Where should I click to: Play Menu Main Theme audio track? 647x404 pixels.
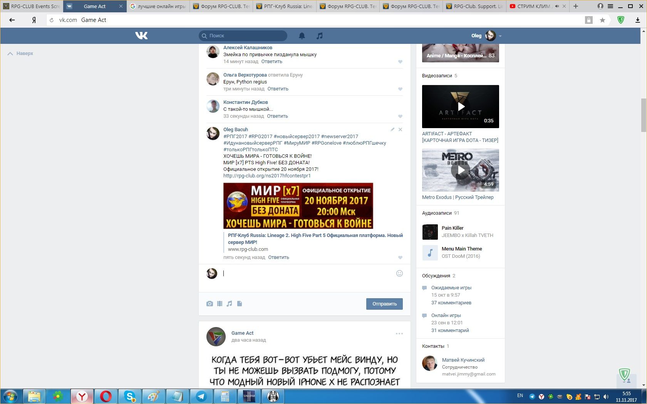tap(430, 253)
